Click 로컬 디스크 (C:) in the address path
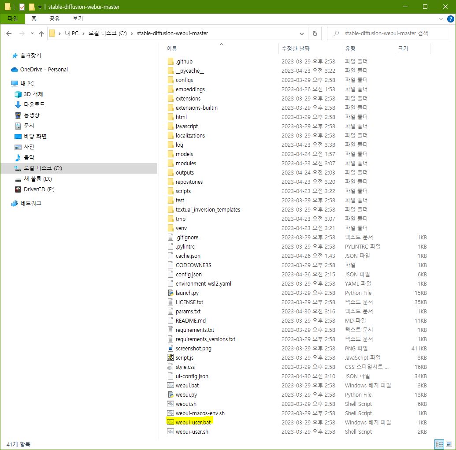456x450 pixels. click(x=108, y=33)
